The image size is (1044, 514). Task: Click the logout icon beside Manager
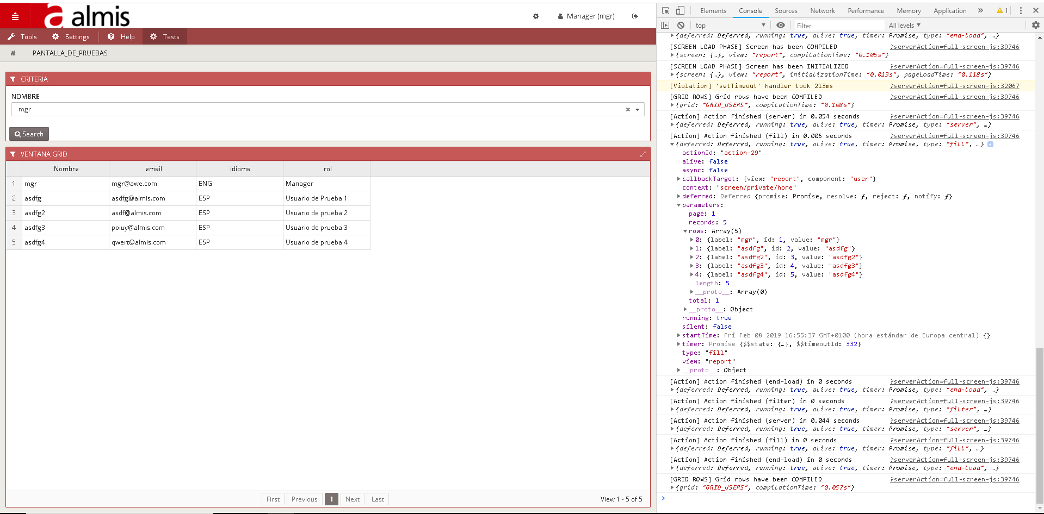pos(635,16)
